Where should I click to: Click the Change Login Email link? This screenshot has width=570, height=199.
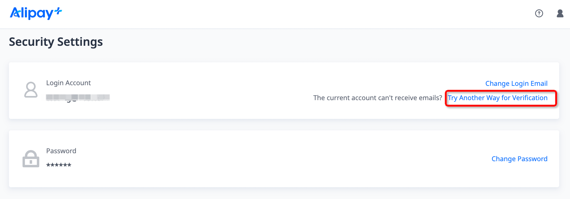point(516,84)
